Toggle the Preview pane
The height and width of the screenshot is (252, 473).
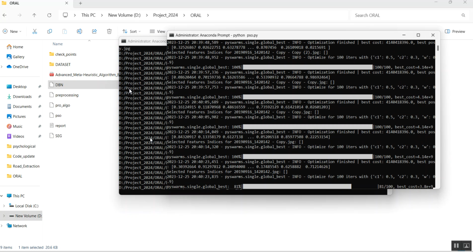coord(455,32)
